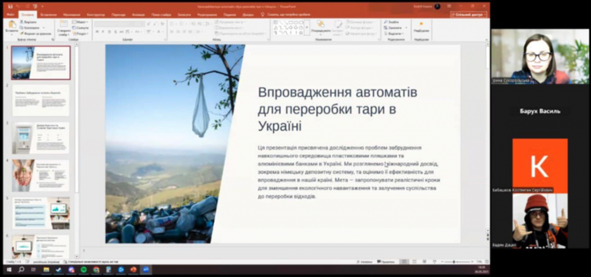This screenshot has width=591, height=277.
Task: Click Copy (Копіювати) command
Action: [x=30, y=28]
